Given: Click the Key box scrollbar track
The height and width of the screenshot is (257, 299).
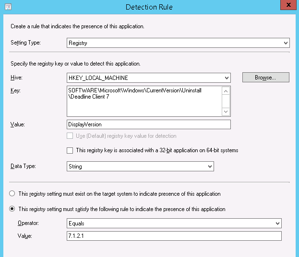Looking at the screenshot, I should (227, 101).
